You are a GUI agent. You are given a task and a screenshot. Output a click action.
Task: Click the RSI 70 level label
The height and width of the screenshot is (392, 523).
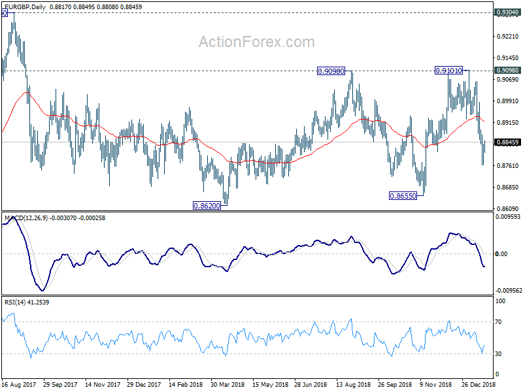[x=498, y=322]
